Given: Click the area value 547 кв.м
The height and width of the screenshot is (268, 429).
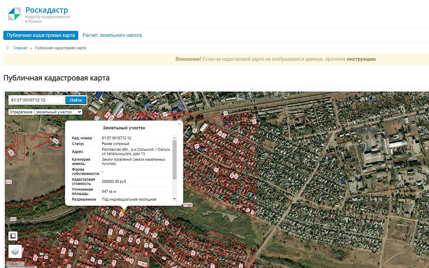Looking at the screenshot, I should 109,192.
